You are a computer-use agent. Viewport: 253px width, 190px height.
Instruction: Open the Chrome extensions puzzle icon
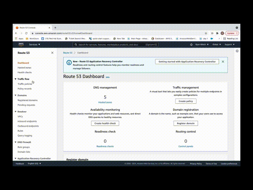pos(217,33)
